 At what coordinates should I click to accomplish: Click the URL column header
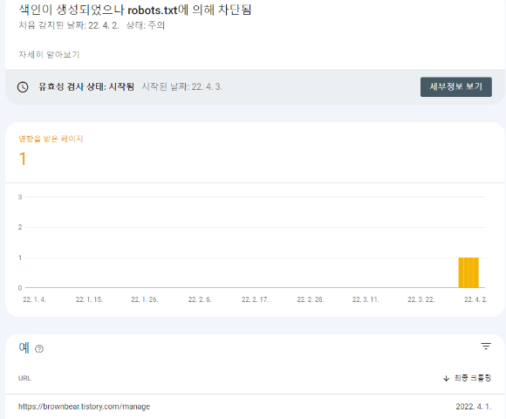pyautogui.click(x=24, y=378)
